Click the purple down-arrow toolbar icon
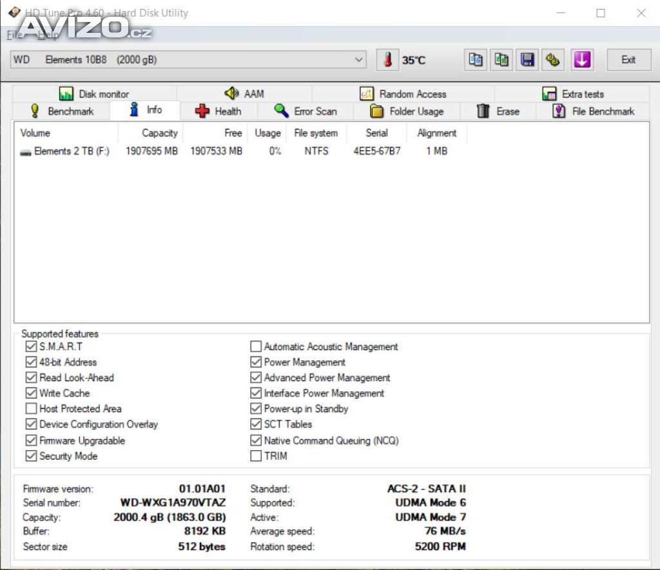The height and width of the screenshot is (570, 660). point(582,60)
